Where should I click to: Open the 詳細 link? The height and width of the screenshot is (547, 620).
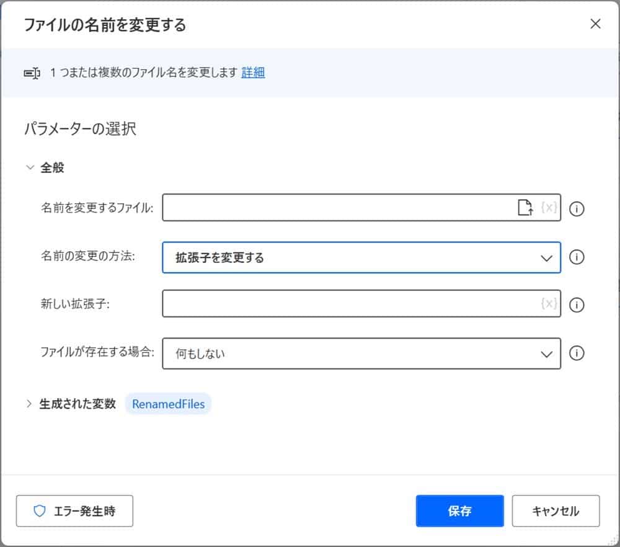tap(253, 73)
